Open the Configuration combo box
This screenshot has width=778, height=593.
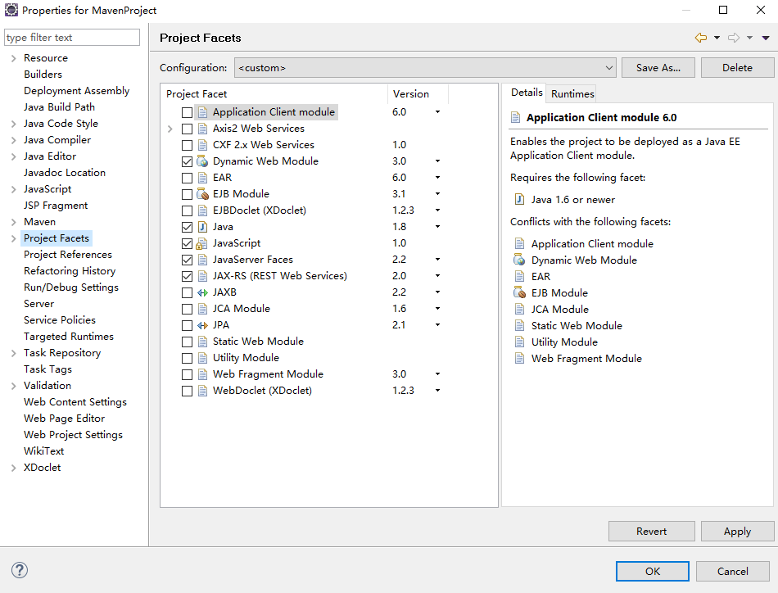(x=425, y=68)
